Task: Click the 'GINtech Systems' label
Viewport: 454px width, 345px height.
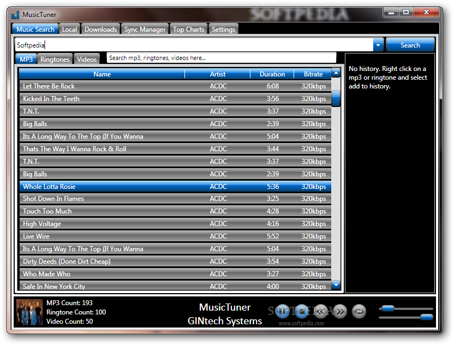Action: click(x=225, y=321)
